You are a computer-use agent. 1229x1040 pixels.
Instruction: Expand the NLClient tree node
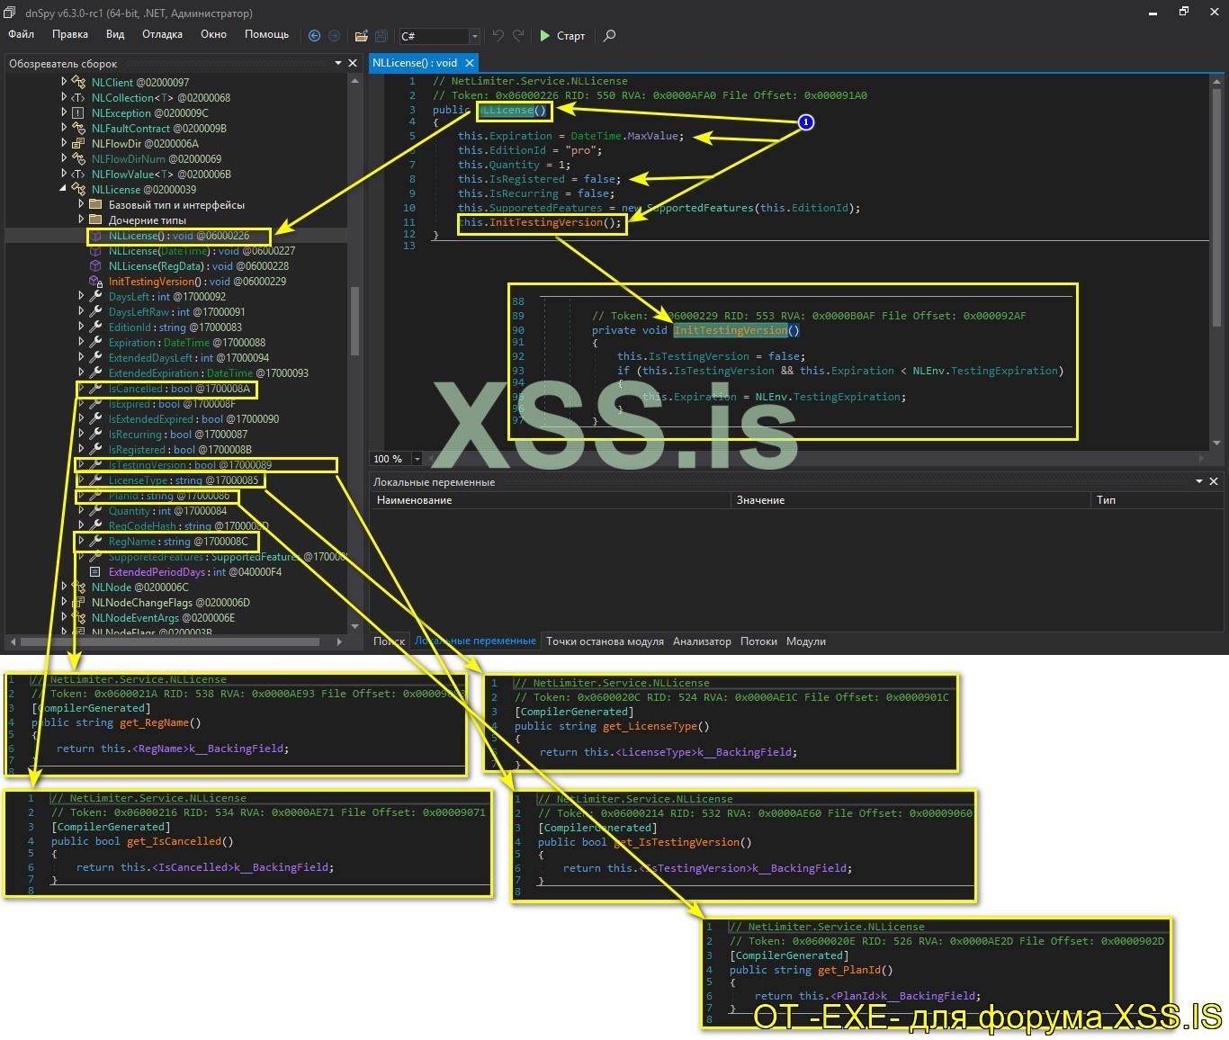click(64, 82)
